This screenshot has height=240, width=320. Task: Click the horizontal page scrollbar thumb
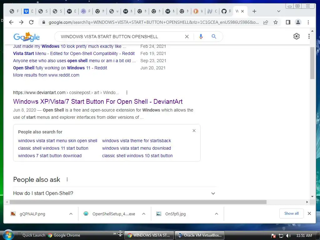point(138,202)
